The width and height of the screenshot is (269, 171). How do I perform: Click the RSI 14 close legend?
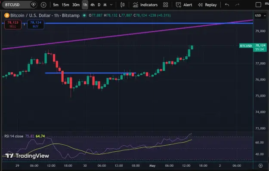pos(14,136)
